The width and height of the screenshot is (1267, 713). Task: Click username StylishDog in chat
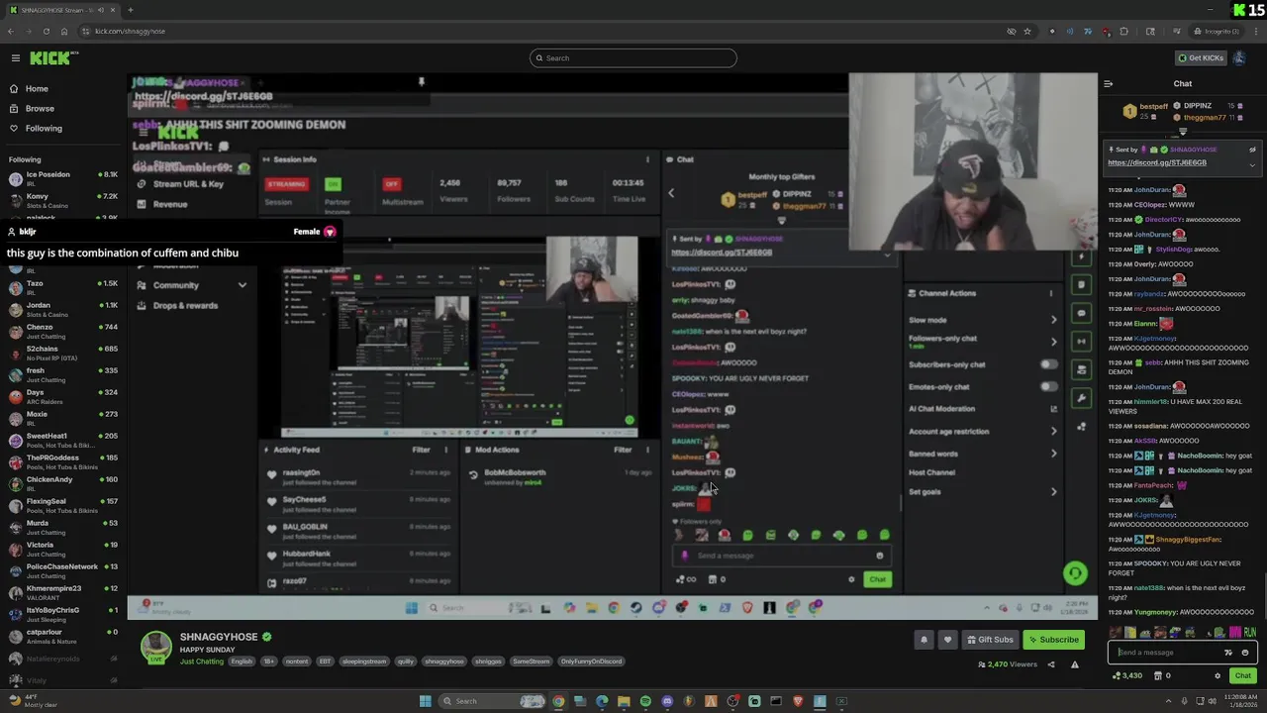click(1174, 250)
